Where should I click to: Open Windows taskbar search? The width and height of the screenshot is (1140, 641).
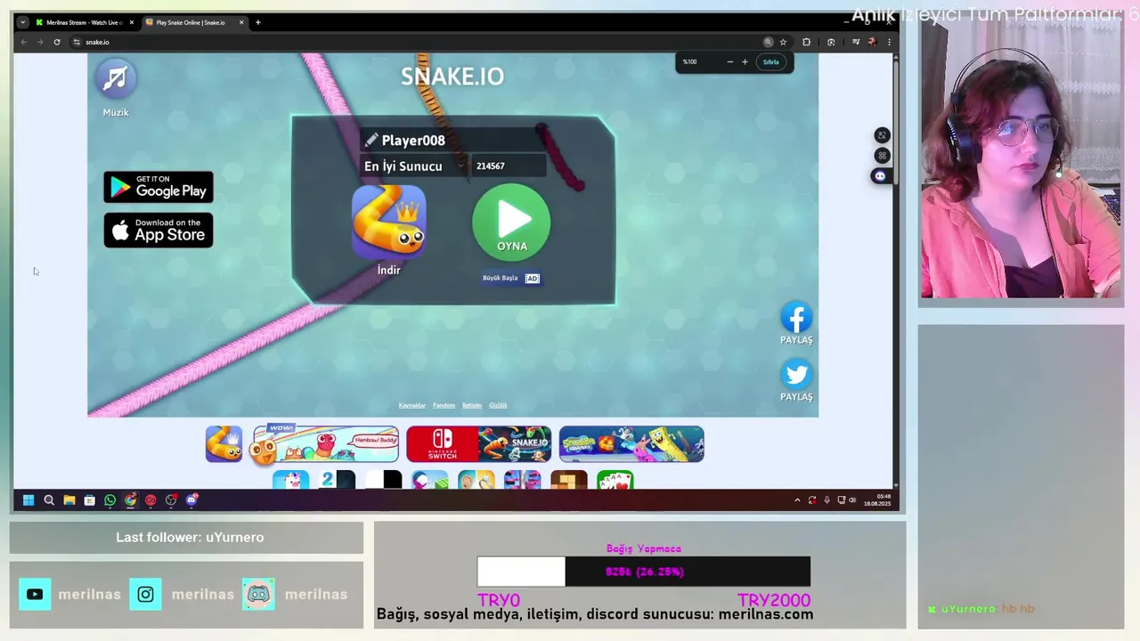(49, 500)
